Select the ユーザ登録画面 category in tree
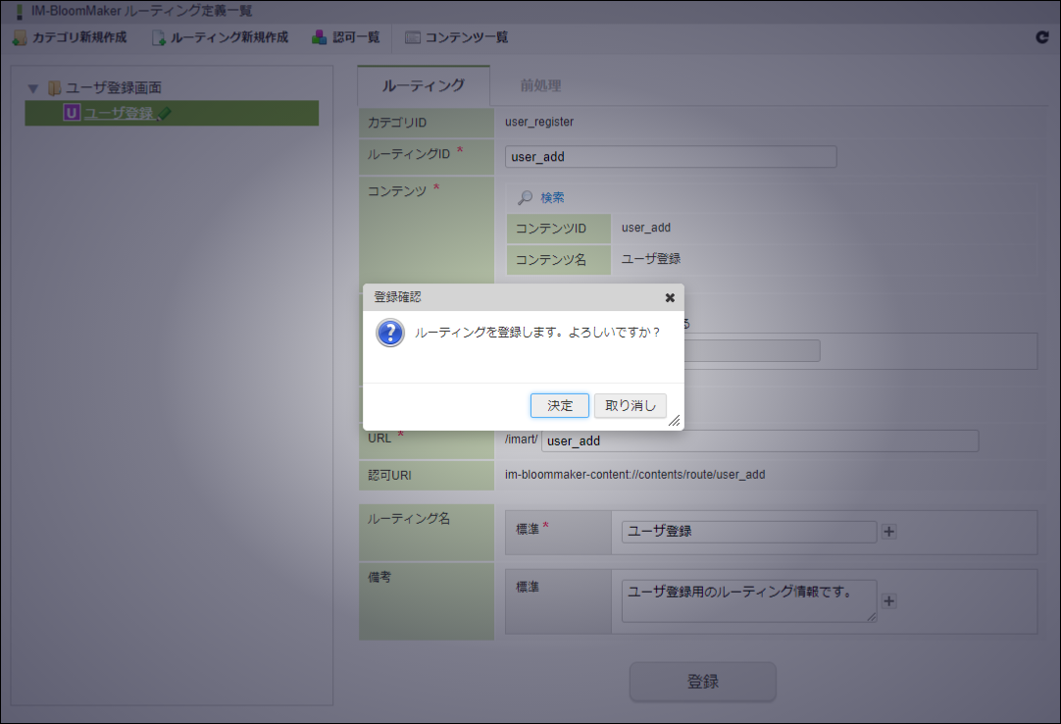The width and height of the screenshot is (1061, 724). pos(113,88)
